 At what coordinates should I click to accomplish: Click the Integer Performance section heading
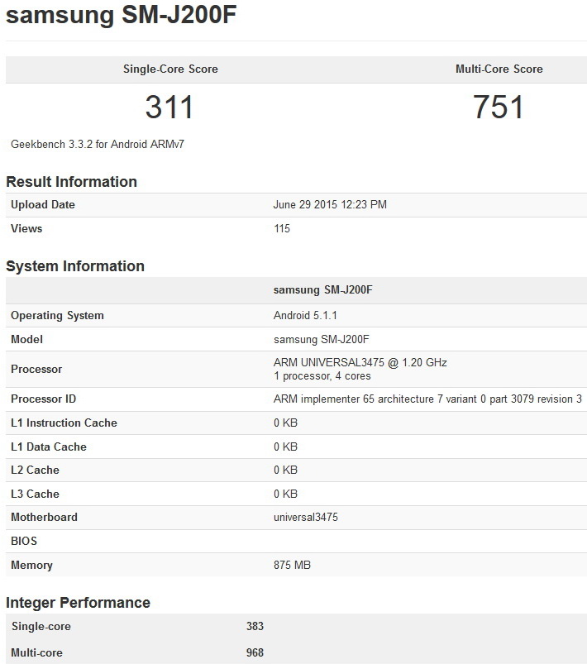[x=78, y=603]
